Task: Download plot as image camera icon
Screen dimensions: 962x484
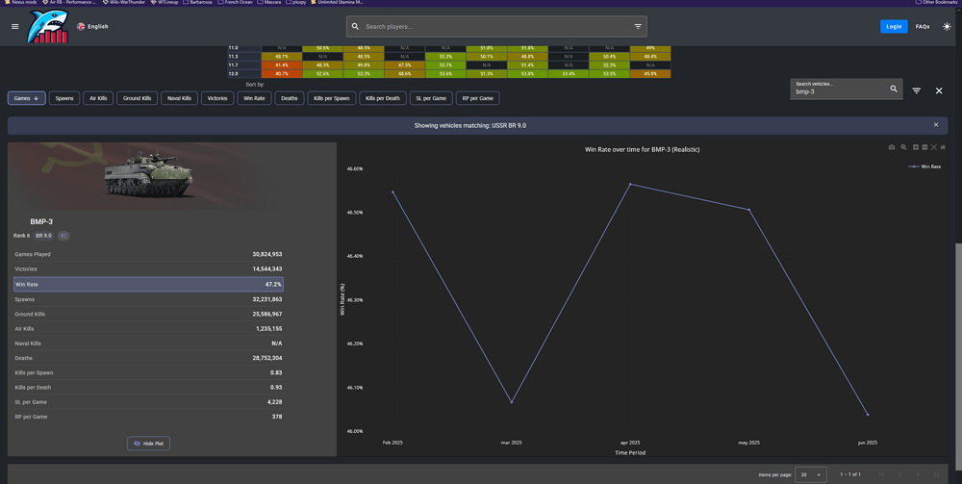Action: 892,147
